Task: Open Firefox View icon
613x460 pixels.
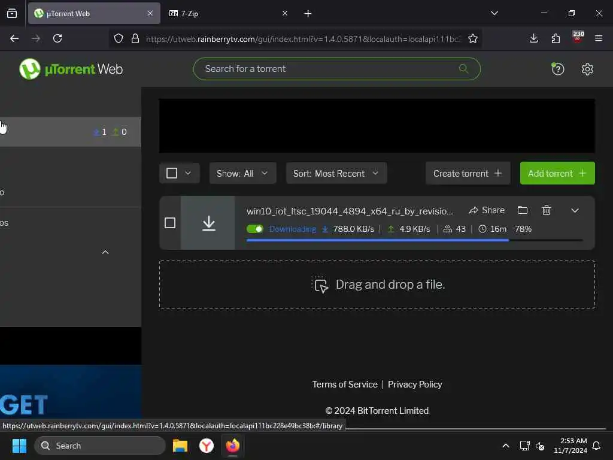Action: pyautogui.click(x=12, y=14)
